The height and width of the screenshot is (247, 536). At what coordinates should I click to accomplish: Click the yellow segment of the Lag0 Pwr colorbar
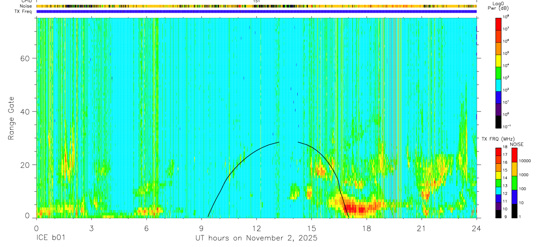498,60
